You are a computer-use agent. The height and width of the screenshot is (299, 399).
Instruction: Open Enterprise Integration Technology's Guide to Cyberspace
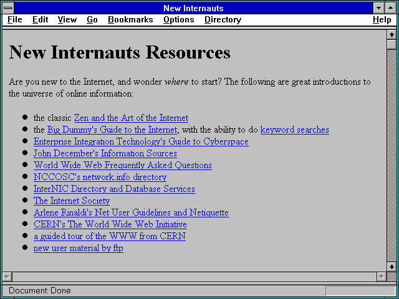point(141,141)
